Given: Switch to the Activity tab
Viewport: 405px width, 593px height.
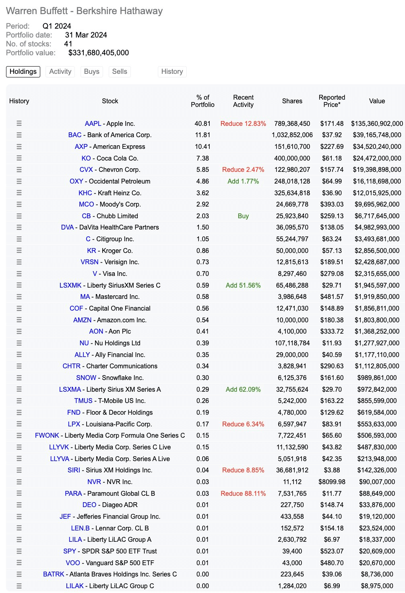Looking at the screenshot, I should (x=60, y=71).
